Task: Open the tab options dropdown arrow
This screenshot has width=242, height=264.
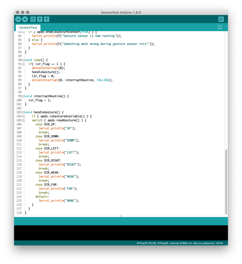Action: pos(220,27)
